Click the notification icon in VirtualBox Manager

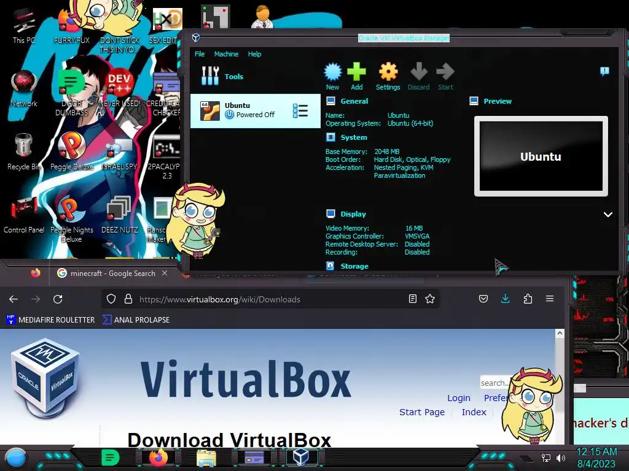(604, 71)
